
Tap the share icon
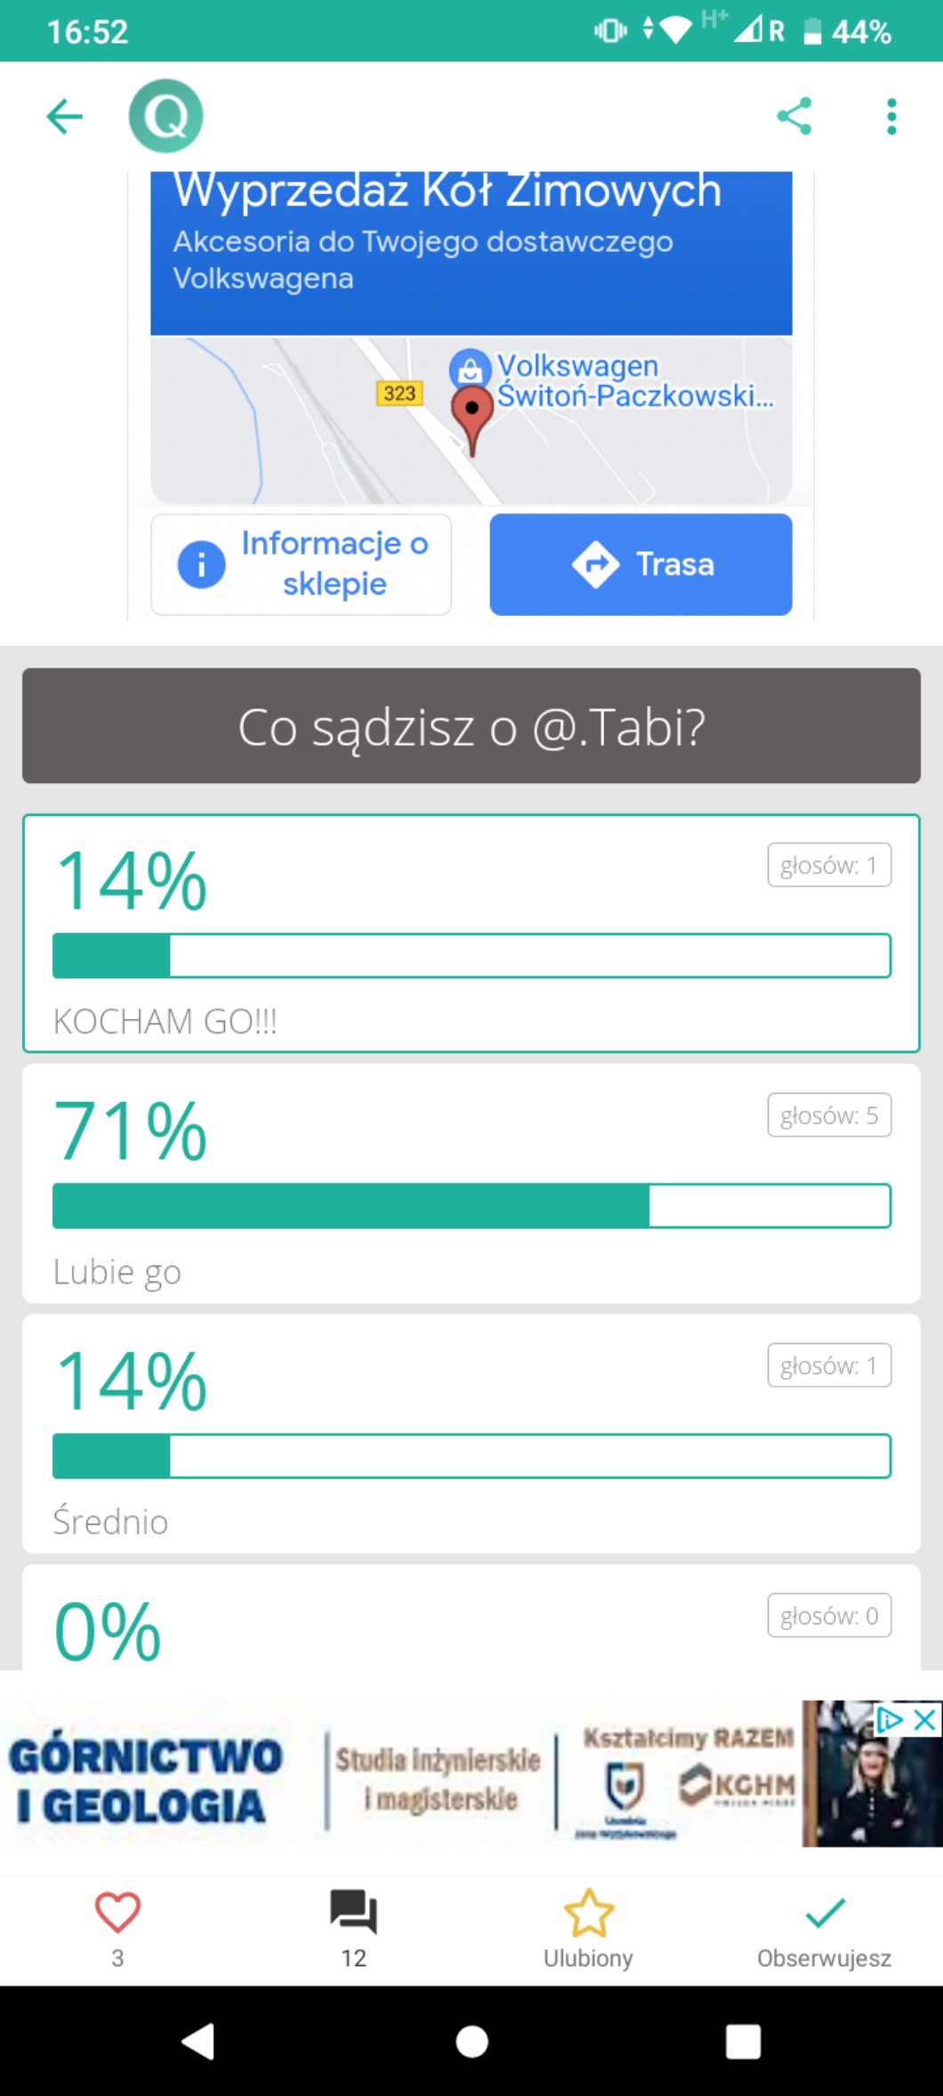point(794,117)
